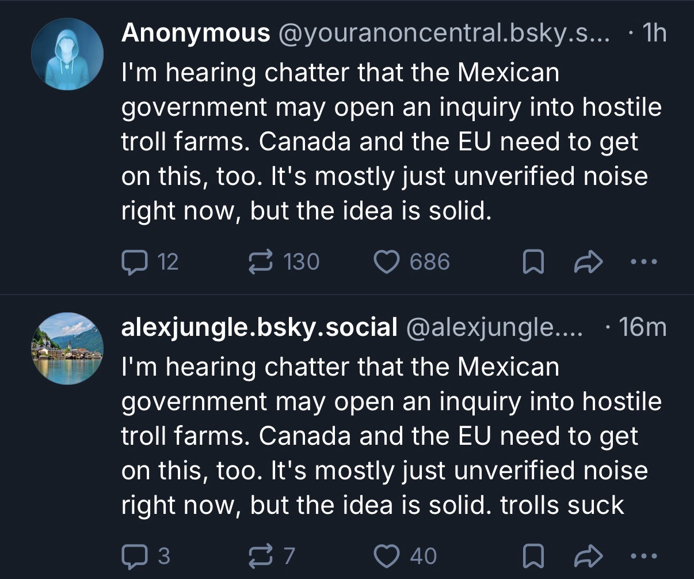
Task: Open the Anonymous display name profile
Action: coord(196,35)
